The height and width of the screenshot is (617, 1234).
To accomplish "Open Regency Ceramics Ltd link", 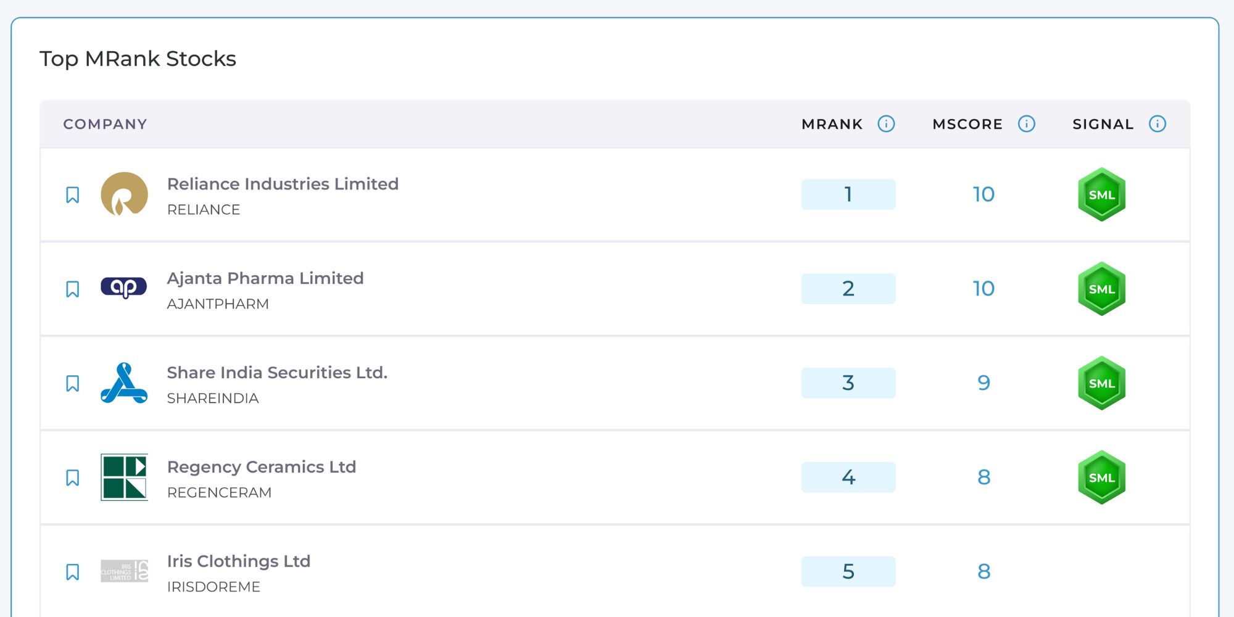I will [262, 467].
